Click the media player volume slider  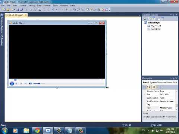pyautogui.click(x=39, y=83)
